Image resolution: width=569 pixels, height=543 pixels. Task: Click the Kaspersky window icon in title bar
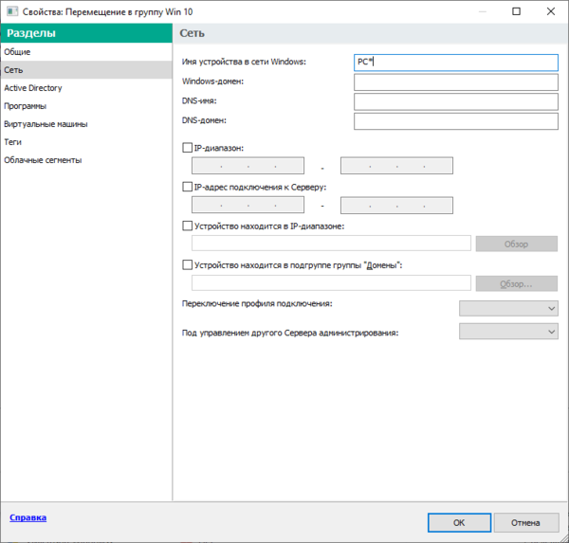coord(11,11)
